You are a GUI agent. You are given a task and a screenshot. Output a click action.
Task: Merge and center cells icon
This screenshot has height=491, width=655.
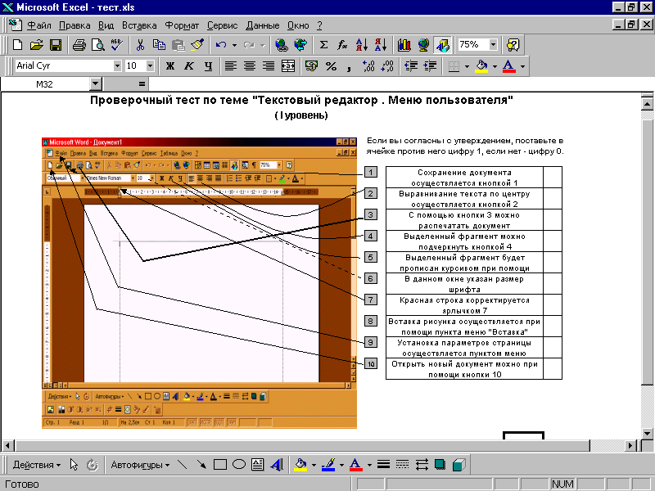click(288, 66)
